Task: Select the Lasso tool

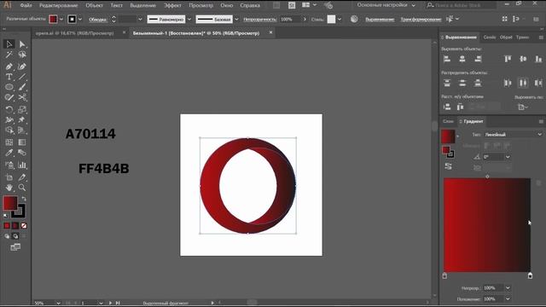Action: (22, 55)
